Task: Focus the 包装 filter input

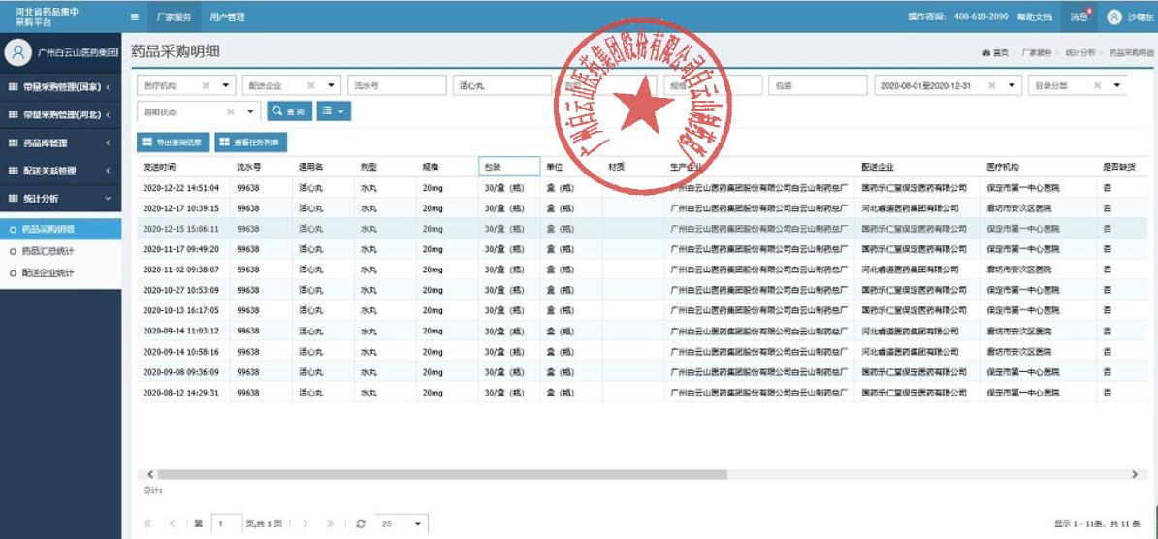Action: point(818,85)
